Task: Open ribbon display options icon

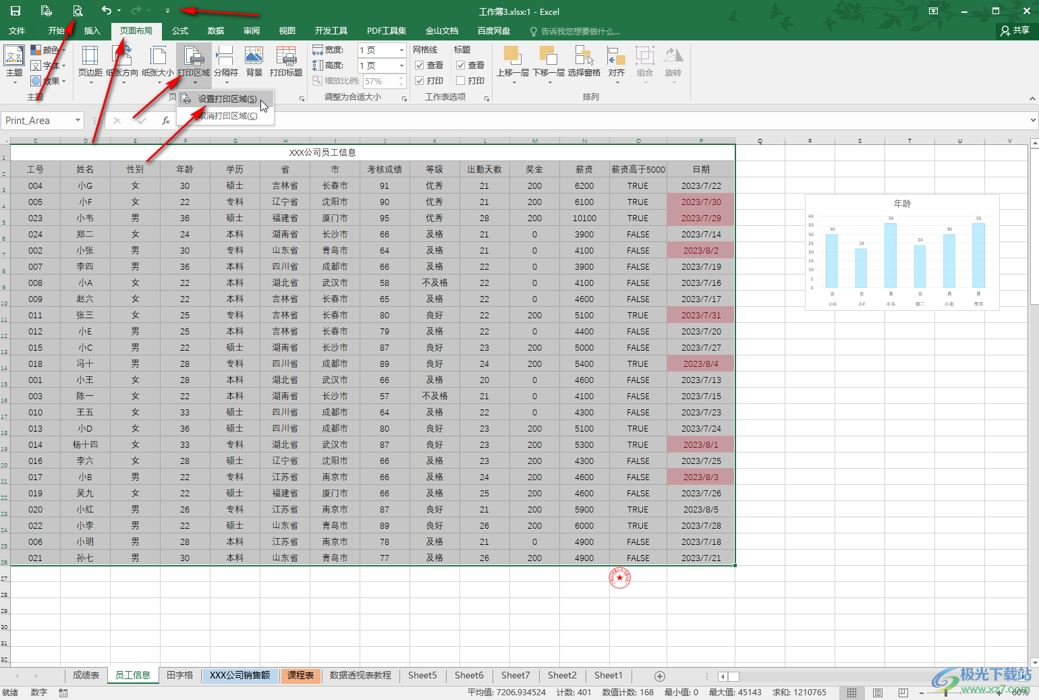Action: 933,11
